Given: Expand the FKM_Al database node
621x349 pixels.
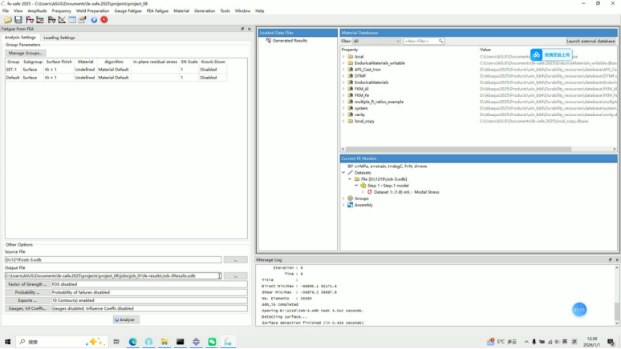Looking at the screenshot, I should click(343, 89).
